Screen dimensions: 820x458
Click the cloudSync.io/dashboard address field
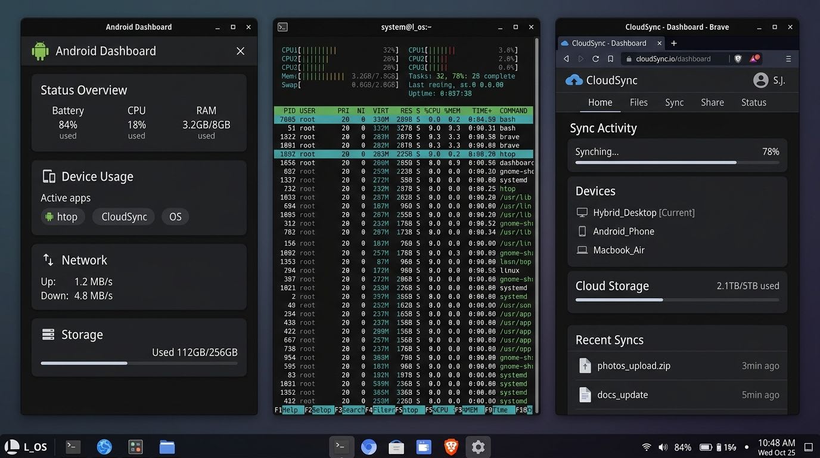675,58
